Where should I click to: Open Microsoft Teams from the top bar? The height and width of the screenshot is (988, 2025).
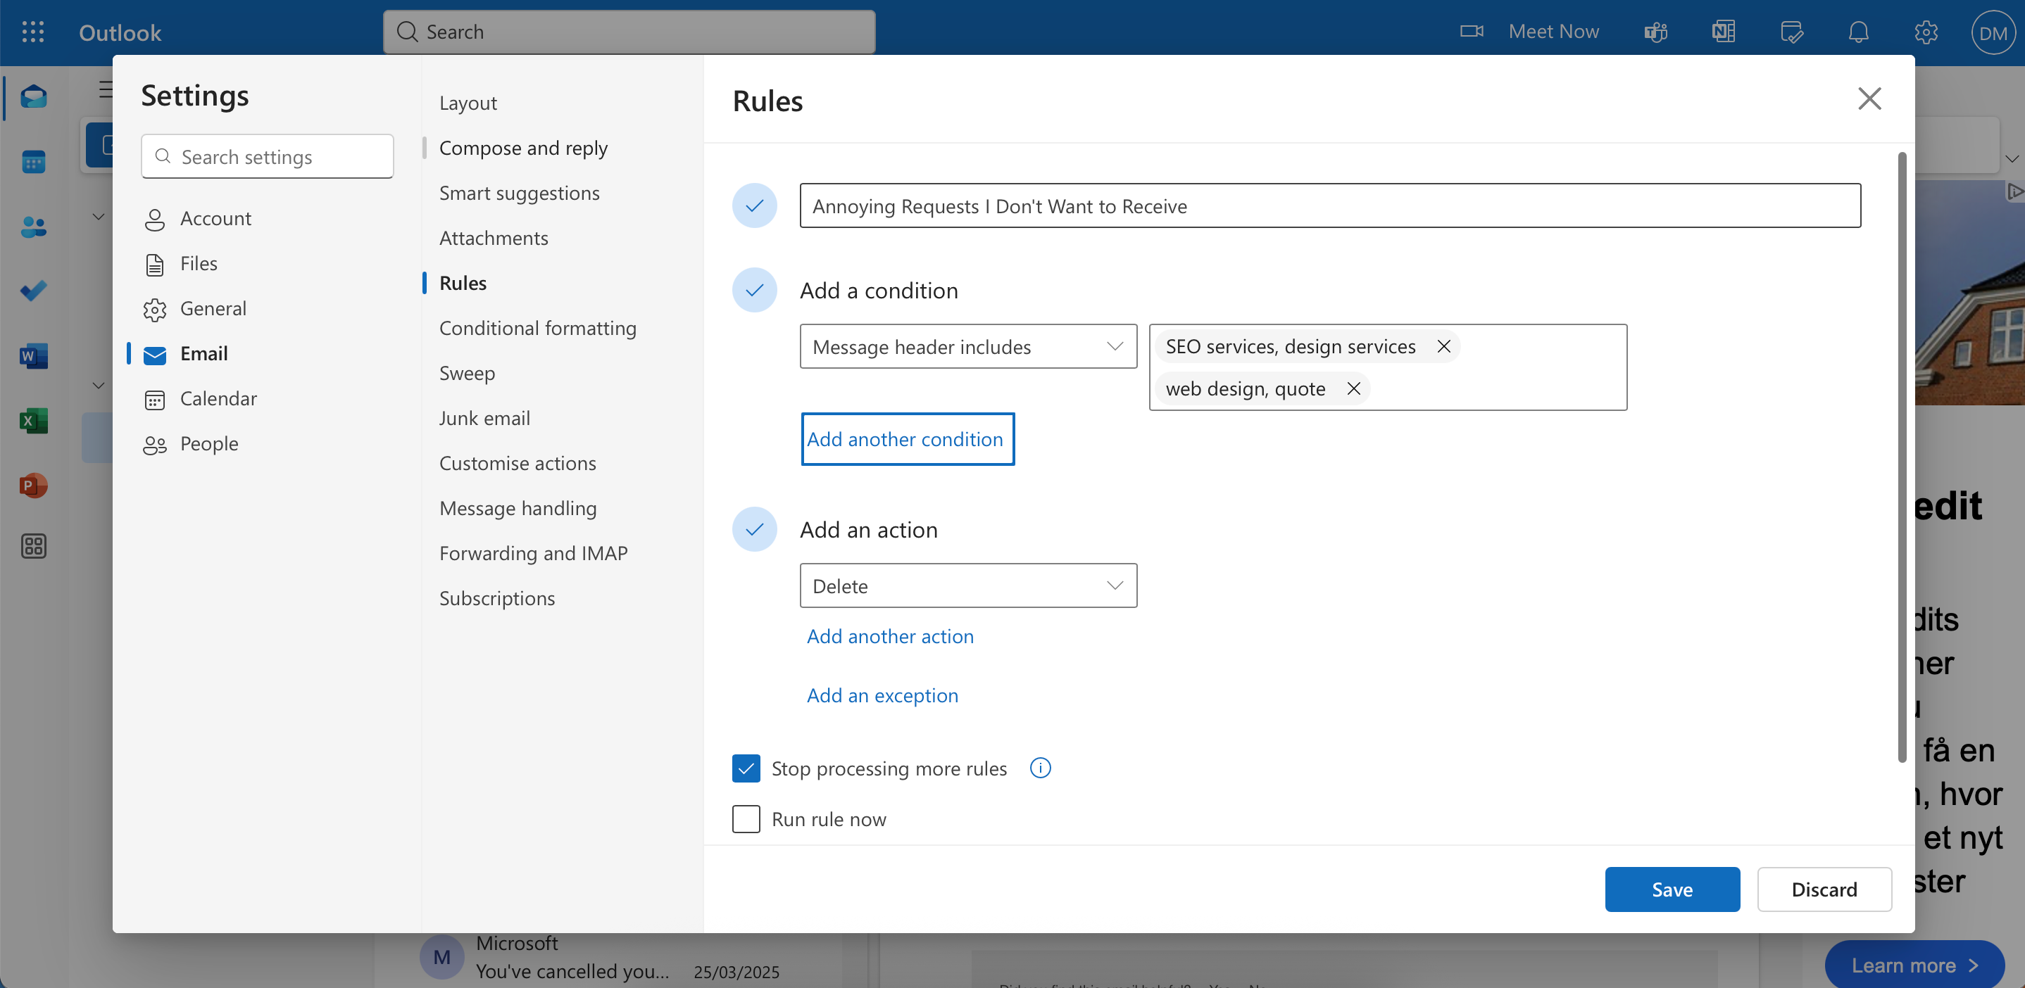pyautogui.click(x=1655, y=32)
